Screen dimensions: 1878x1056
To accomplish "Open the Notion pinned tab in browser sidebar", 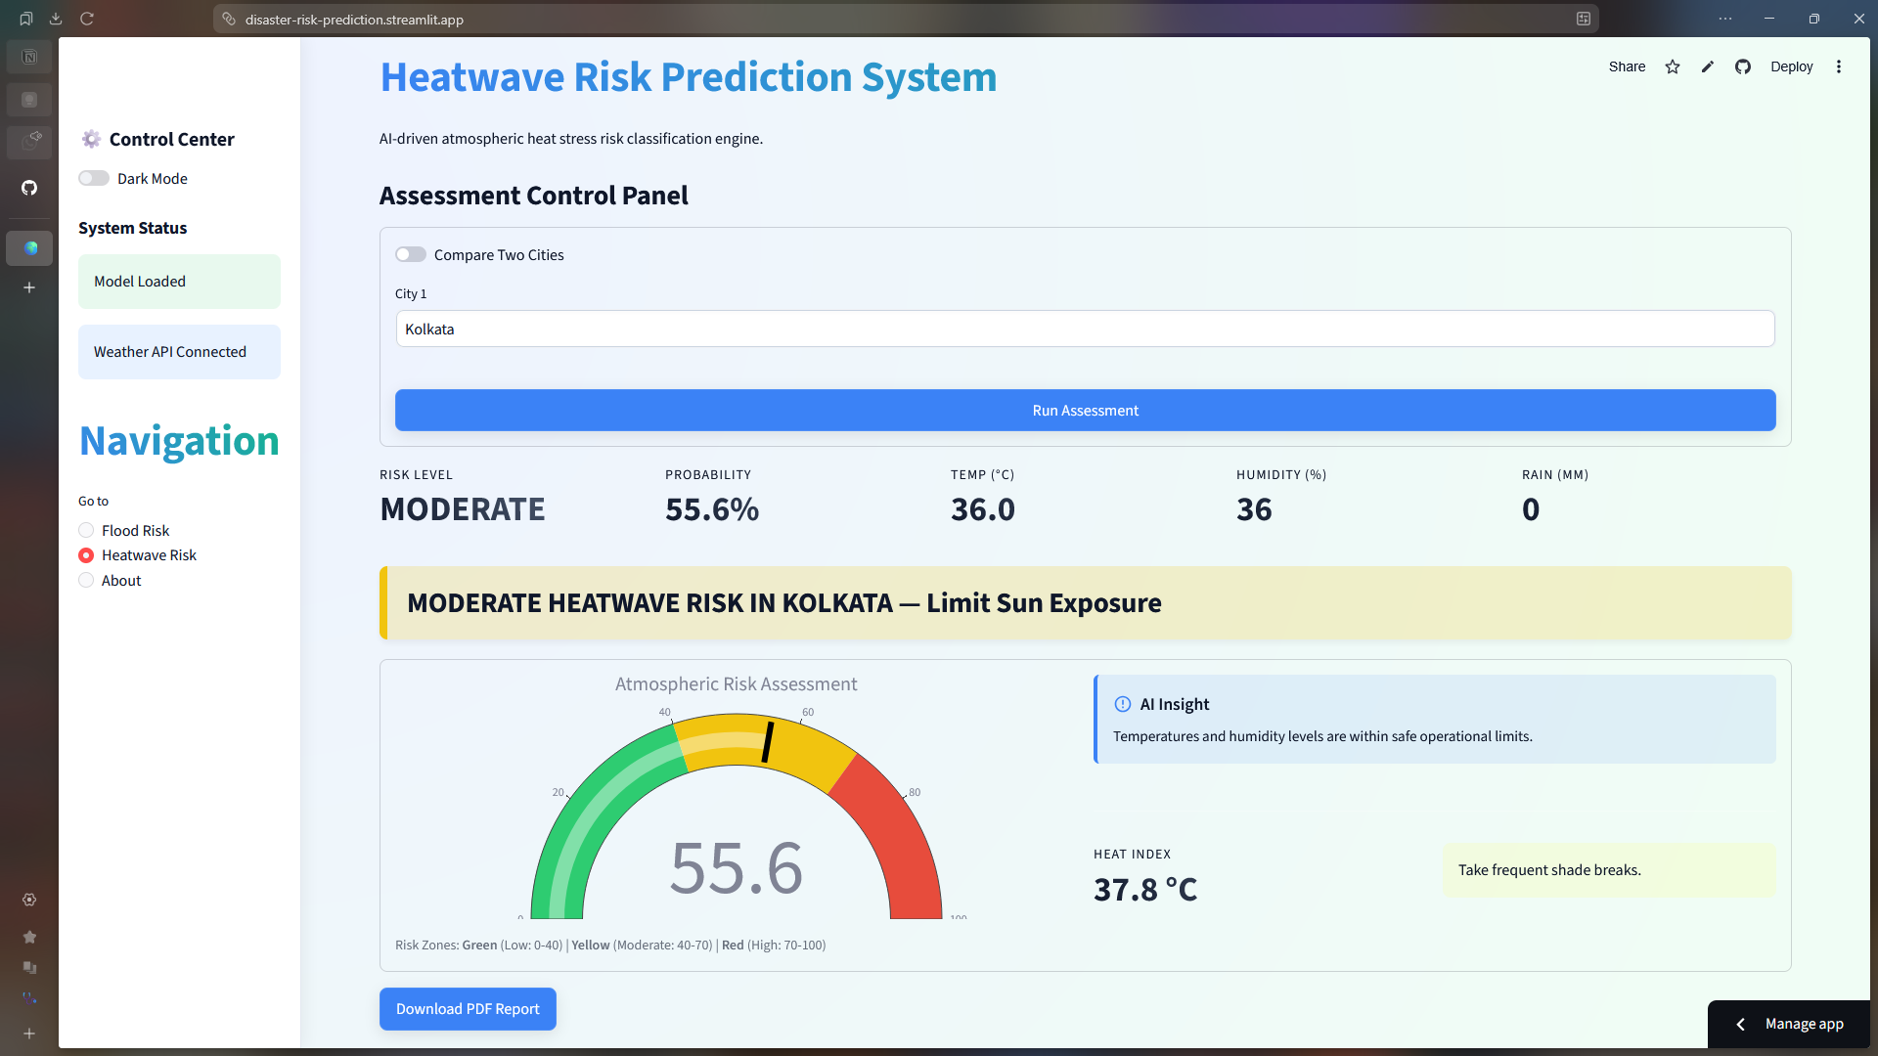I will pyautogui.click(x=29, y=57).
